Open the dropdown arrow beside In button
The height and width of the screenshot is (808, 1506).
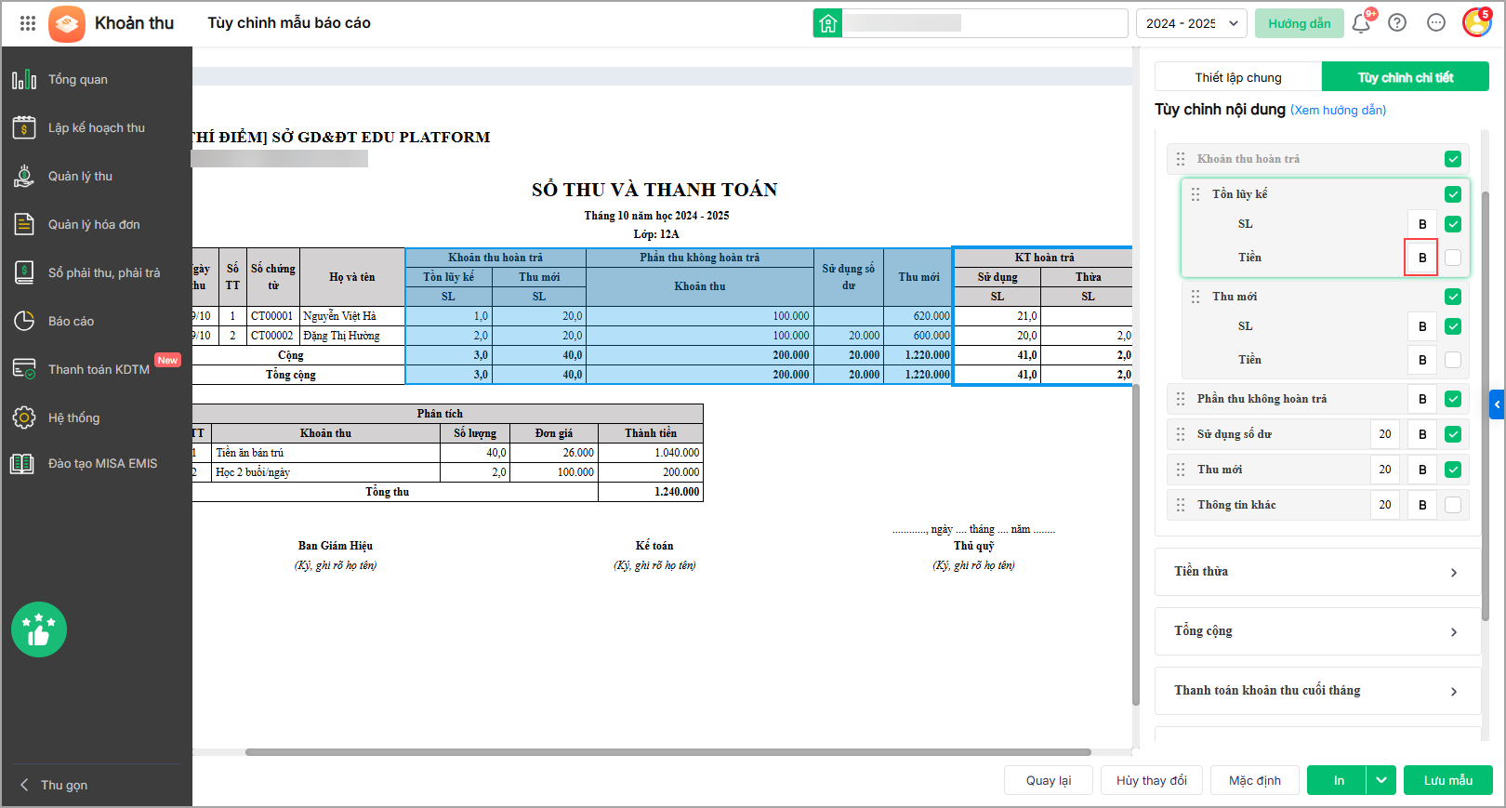[1381, 780]
